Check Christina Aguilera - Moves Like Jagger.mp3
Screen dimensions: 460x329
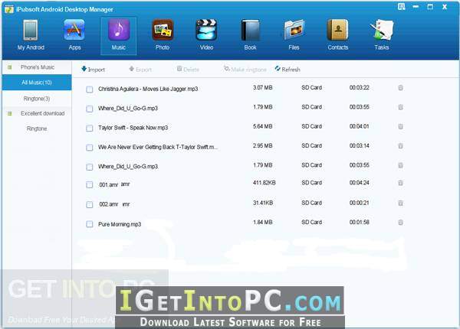tap(90, 90)
